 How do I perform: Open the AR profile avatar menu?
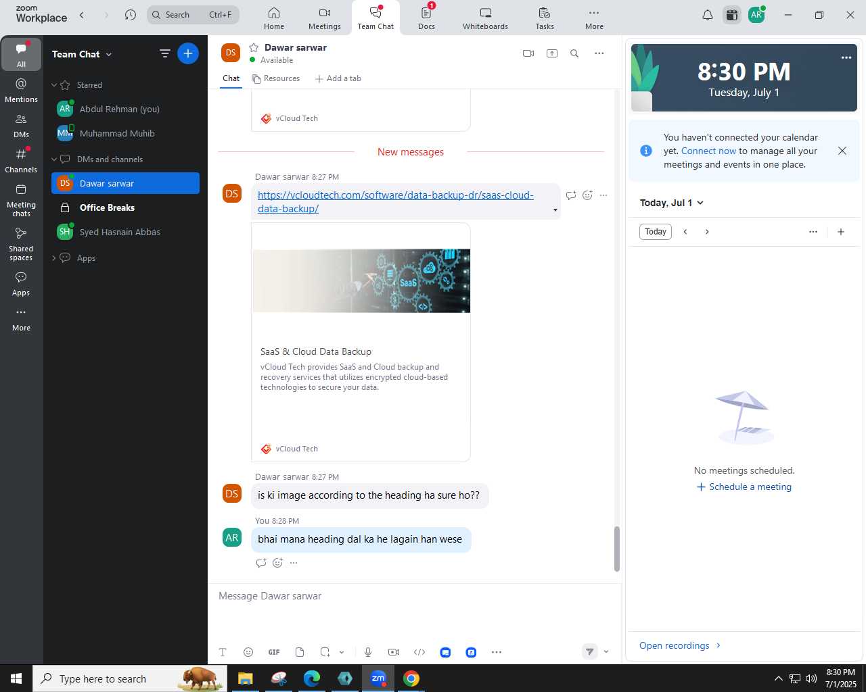756,15
